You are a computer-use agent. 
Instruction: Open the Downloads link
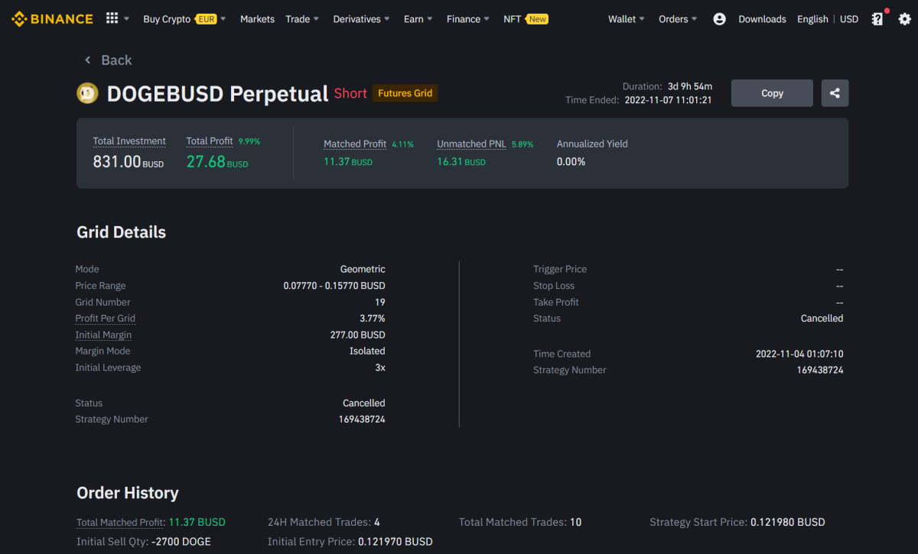762,19
